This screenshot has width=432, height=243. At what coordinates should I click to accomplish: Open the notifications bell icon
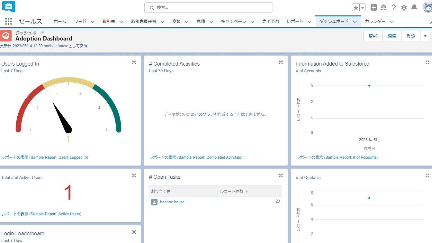point(414,8)
